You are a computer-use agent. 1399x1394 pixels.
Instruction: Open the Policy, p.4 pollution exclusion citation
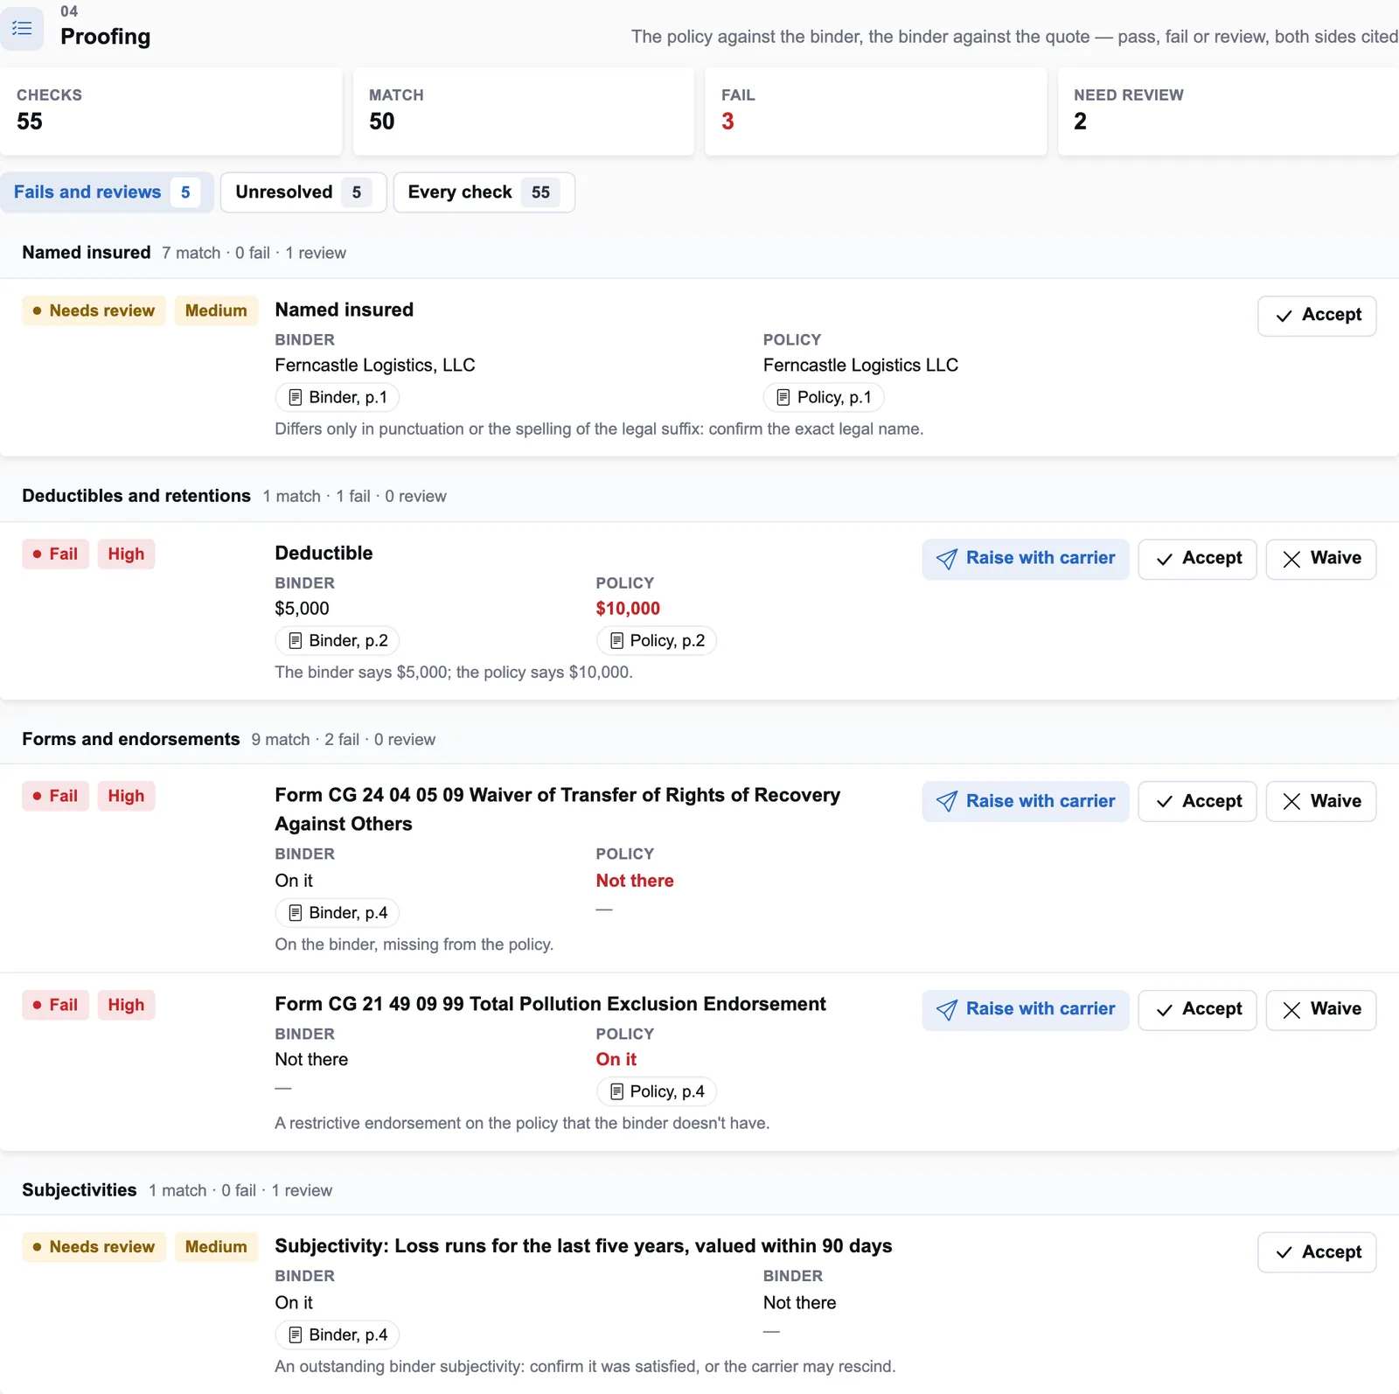pos(657,1091)
